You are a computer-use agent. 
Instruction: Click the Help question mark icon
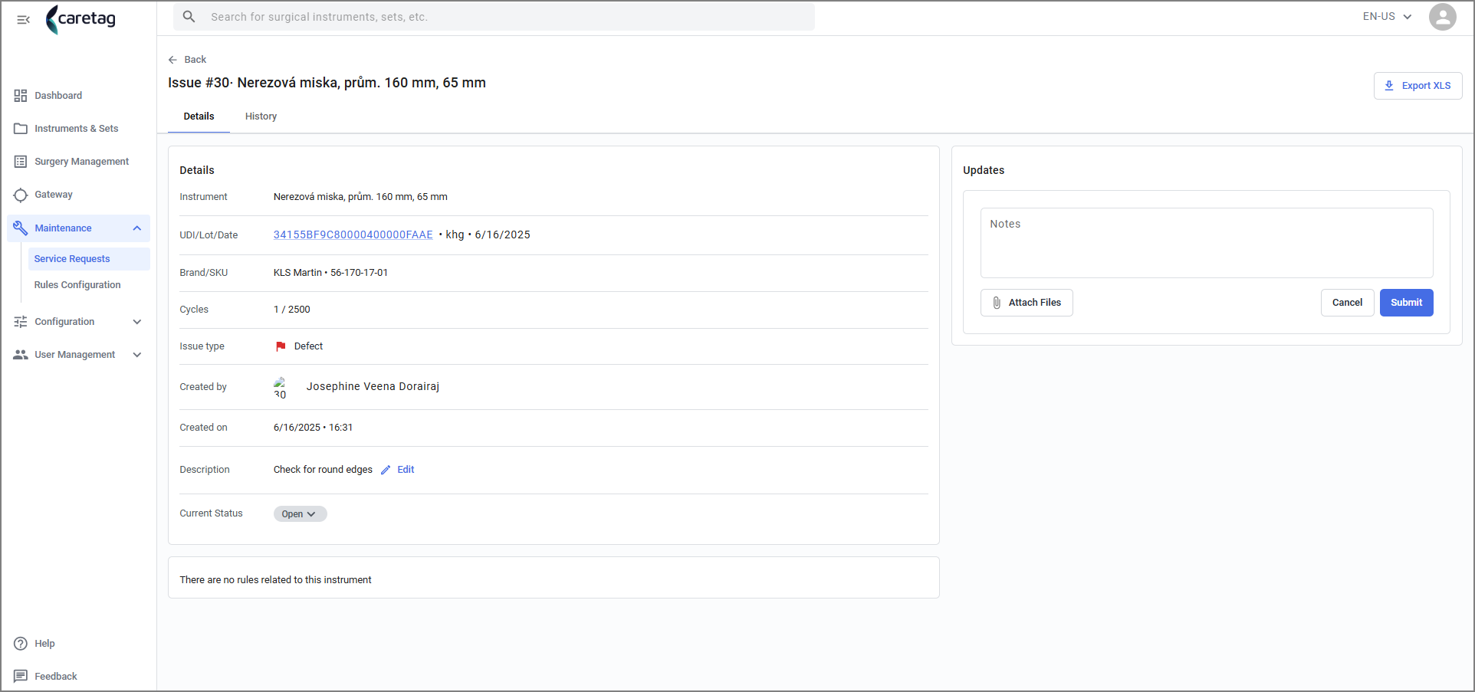(x=21, y=644)
